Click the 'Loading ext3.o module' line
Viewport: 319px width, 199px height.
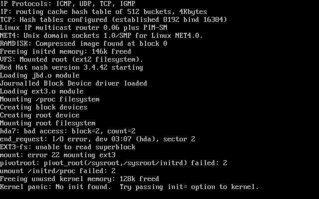pos(42,92)
